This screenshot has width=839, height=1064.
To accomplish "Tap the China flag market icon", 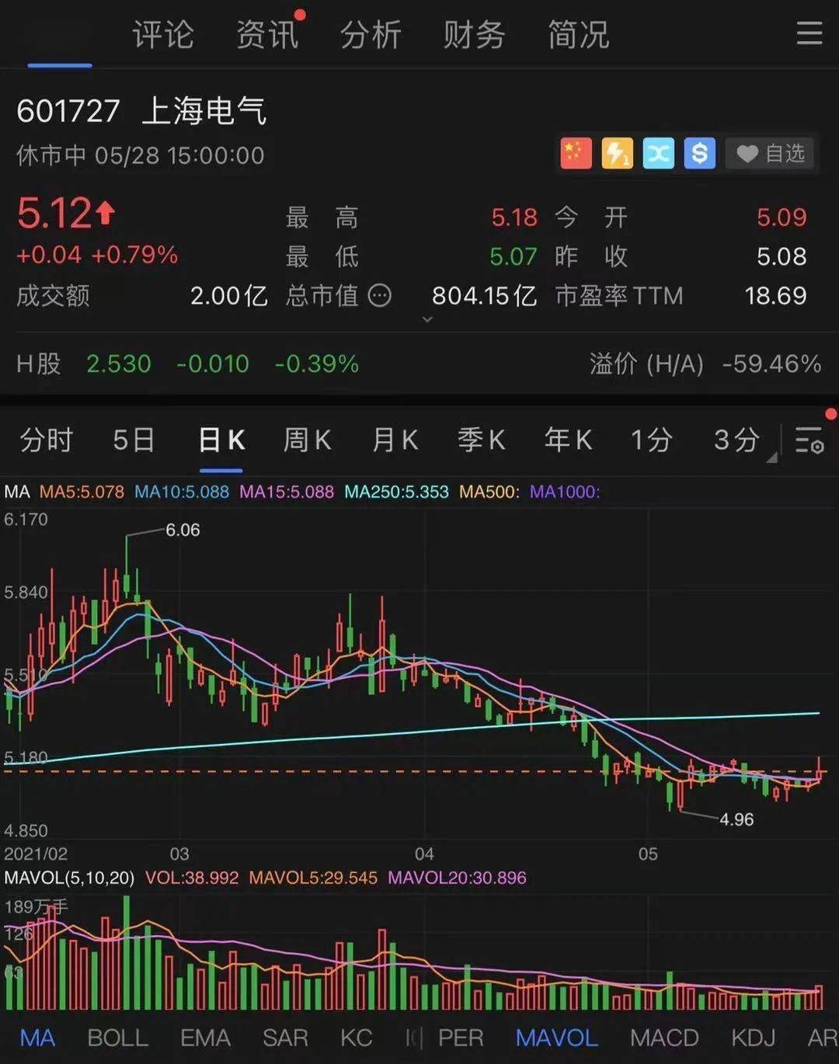I will tap(576, 154).
